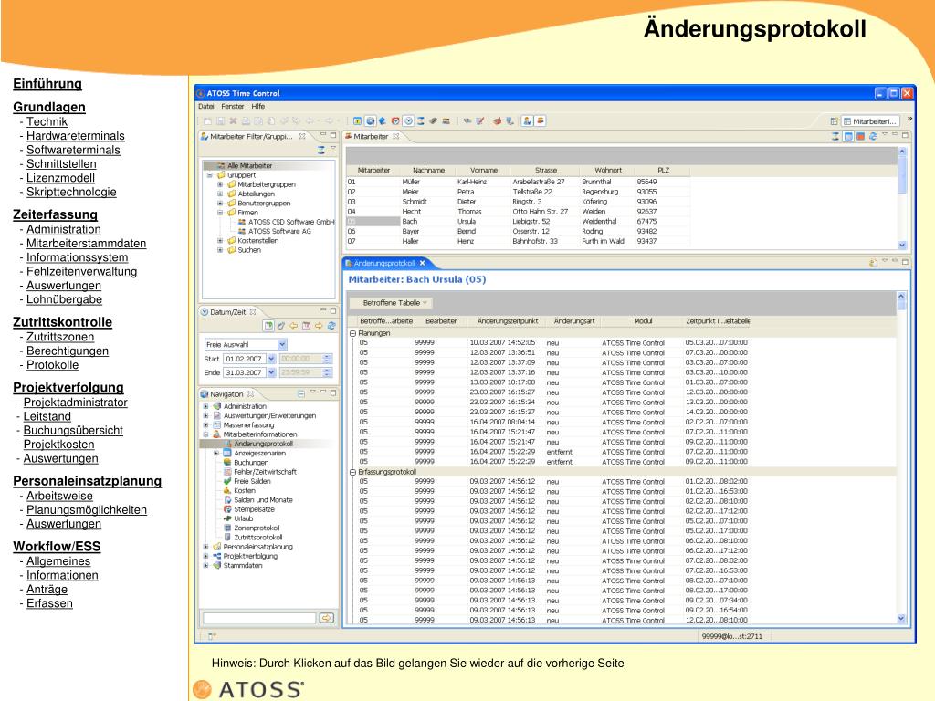
Task: Click the Ende time spinner arrows
Action: click(x=327, y=372)
